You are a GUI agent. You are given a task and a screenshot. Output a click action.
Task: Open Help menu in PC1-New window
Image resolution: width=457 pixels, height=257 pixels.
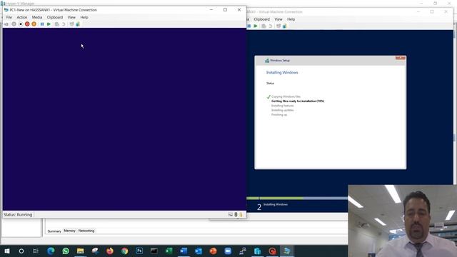tap(84, 17)
